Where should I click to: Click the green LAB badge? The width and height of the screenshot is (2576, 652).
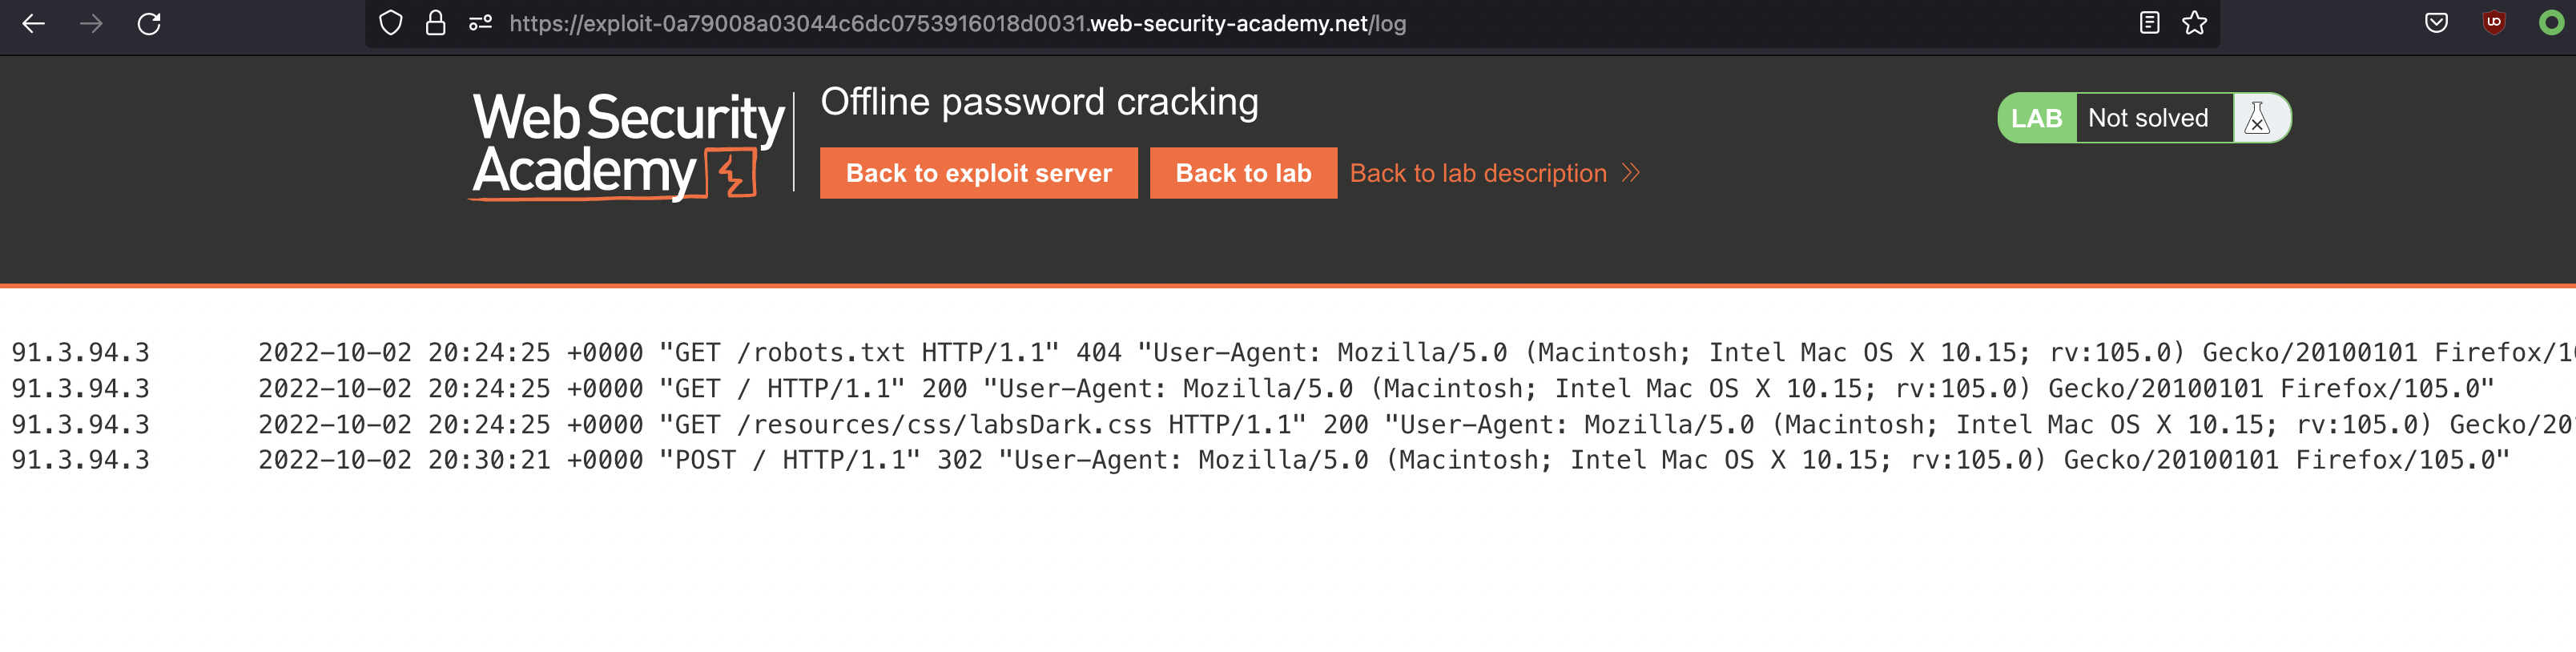pyautogui.click(x=2036, y=118)
